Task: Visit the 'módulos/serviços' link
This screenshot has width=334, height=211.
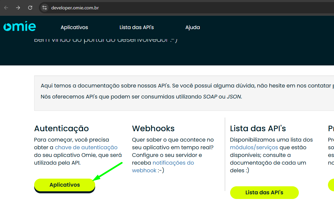Action: (254, 147)
